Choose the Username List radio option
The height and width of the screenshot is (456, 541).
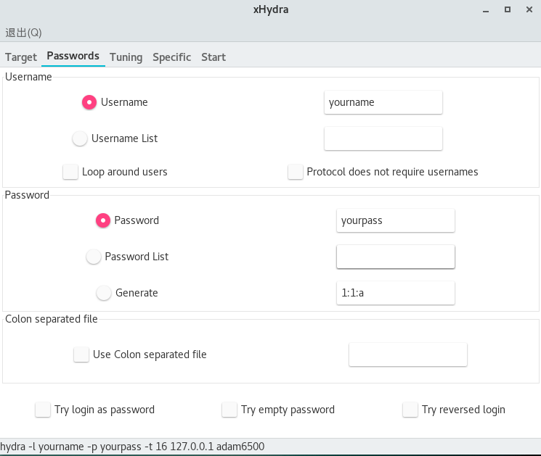click(x=80, y=138)
